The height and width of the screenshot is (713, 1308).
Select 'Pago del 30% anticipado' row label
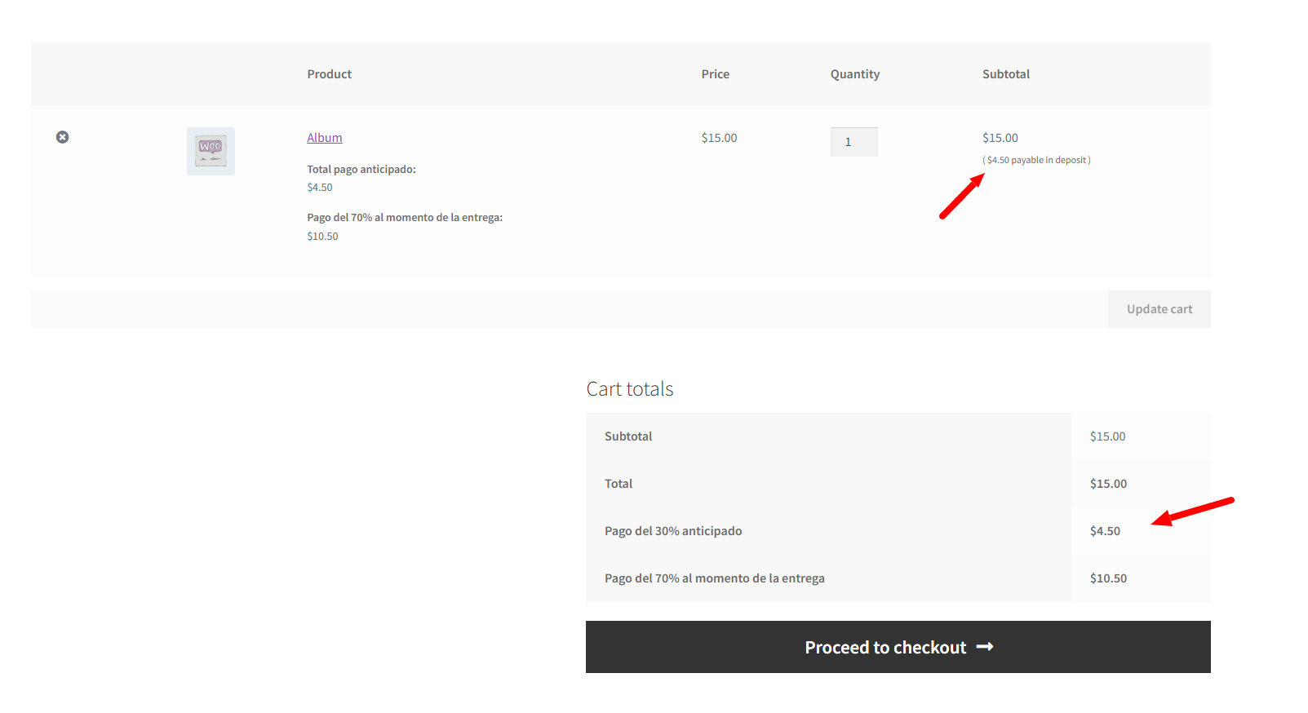(x=673, y=531)
